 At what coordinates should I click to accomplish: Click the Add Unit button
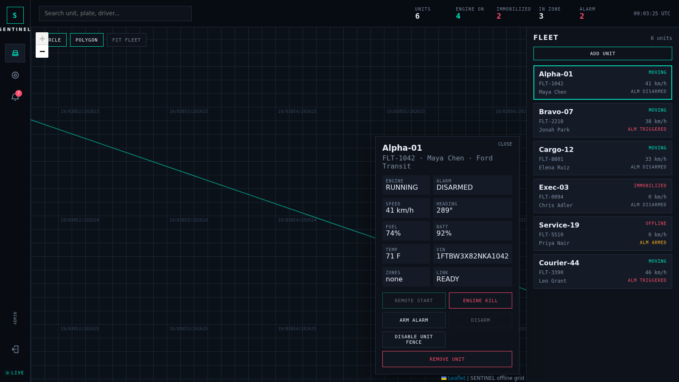[x=603, y=53]
